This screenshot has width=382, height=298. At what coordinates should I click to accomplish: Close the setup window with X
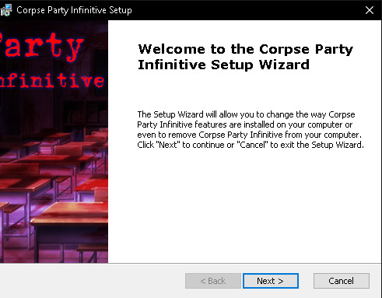(x=370, y=10)
